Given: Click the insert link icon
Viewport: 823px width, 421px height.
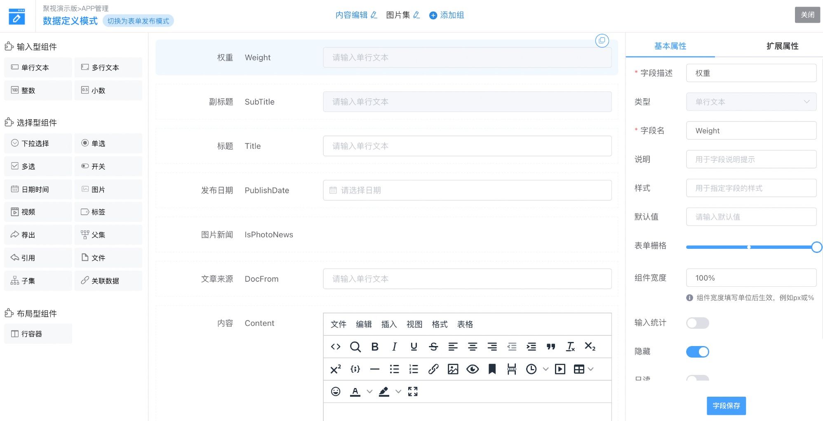Looking at the screenshot, I should click(433, 369).
